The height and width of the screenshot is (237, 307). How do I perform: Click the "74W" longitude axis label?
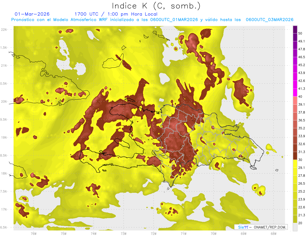coord(94,234)
